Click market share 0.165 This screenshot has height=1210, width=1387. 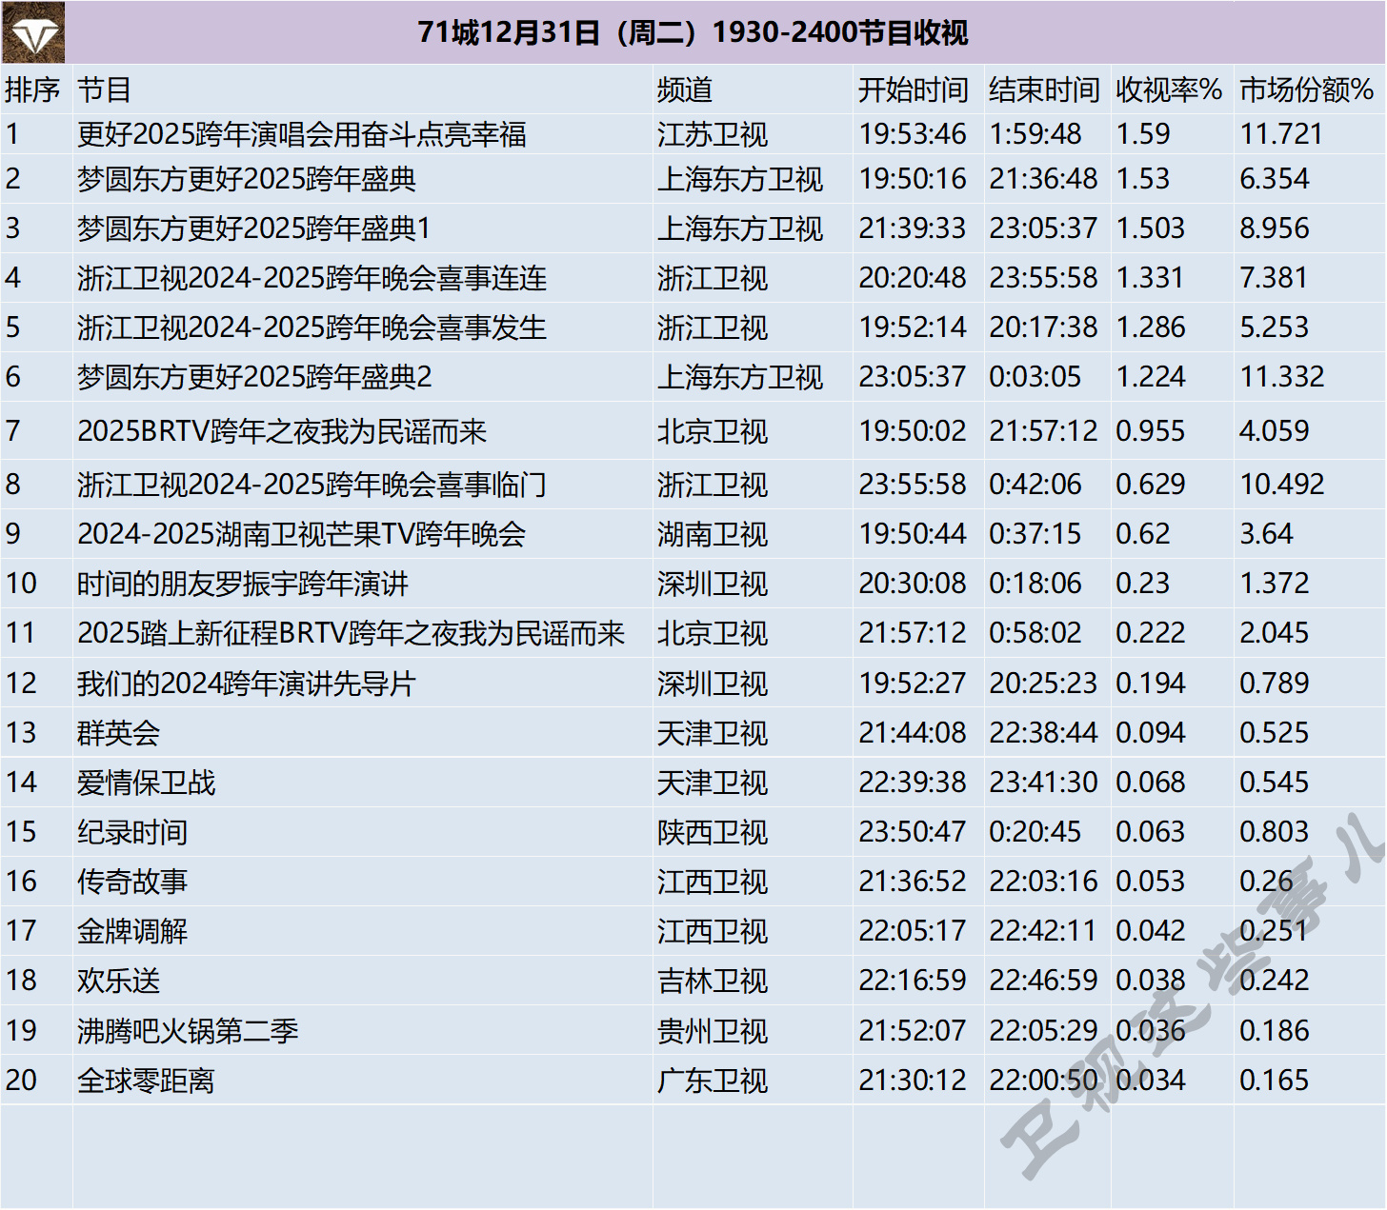(1275, 1081)
